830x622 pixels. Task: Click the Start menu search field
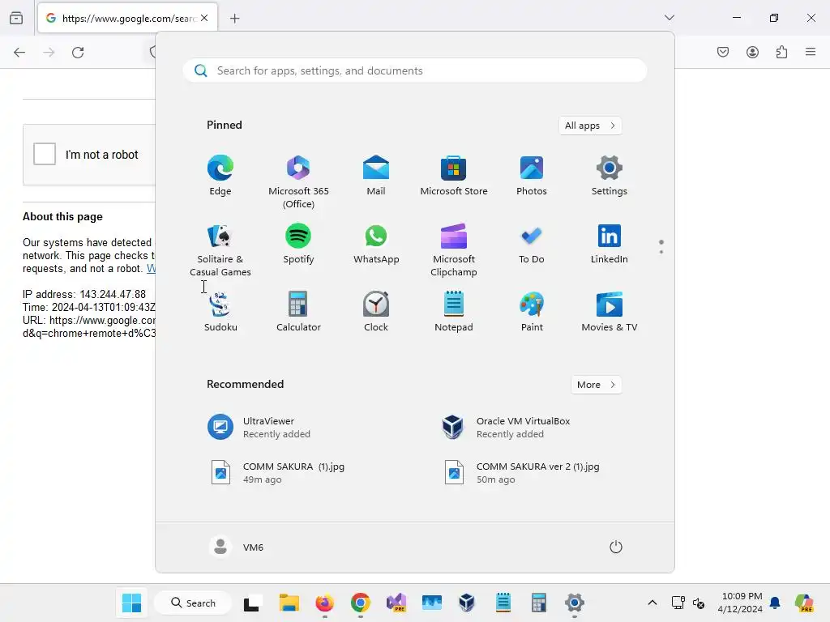(415, 70)
